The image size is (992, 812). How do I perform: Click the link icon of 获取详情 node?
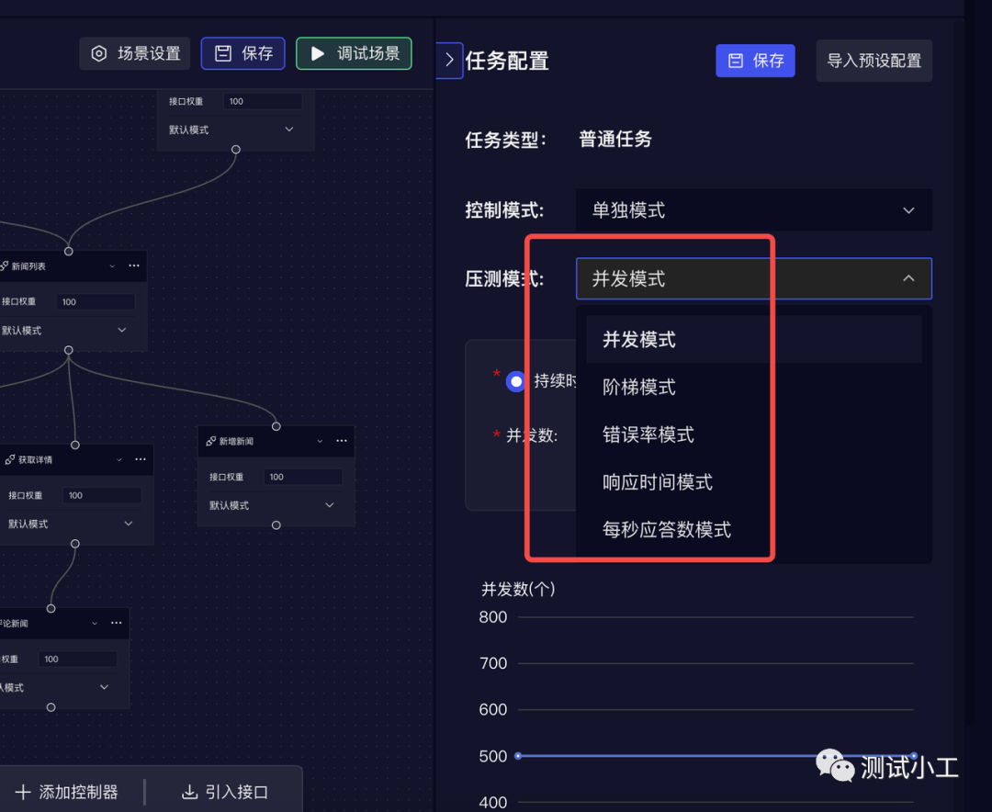pos(9,459)
